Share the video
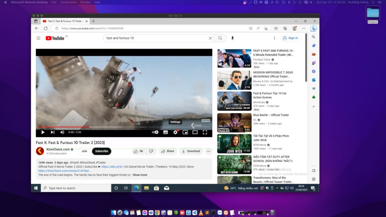The image size is (386, 217). [x=168, y=151]
